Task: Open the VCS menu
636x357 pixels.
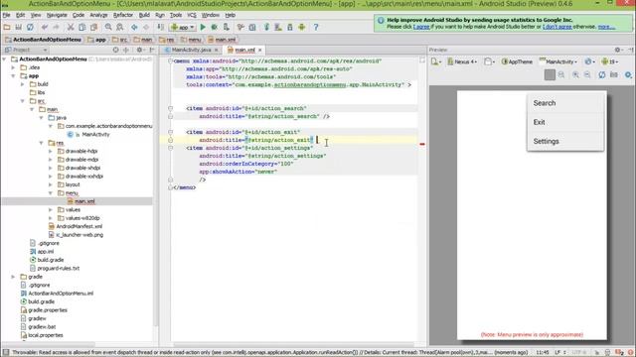Action: [192, 15]
